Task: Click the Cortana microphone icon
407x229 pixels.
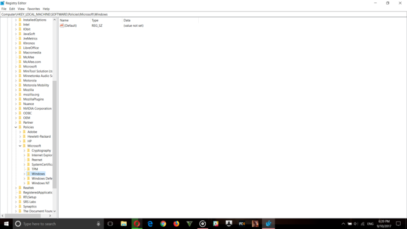Action: [98, 224]
